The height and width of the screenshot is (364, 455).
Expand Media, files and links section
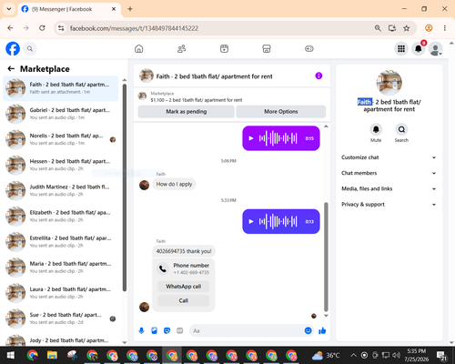pyautogui.click(x=389, y=188)
